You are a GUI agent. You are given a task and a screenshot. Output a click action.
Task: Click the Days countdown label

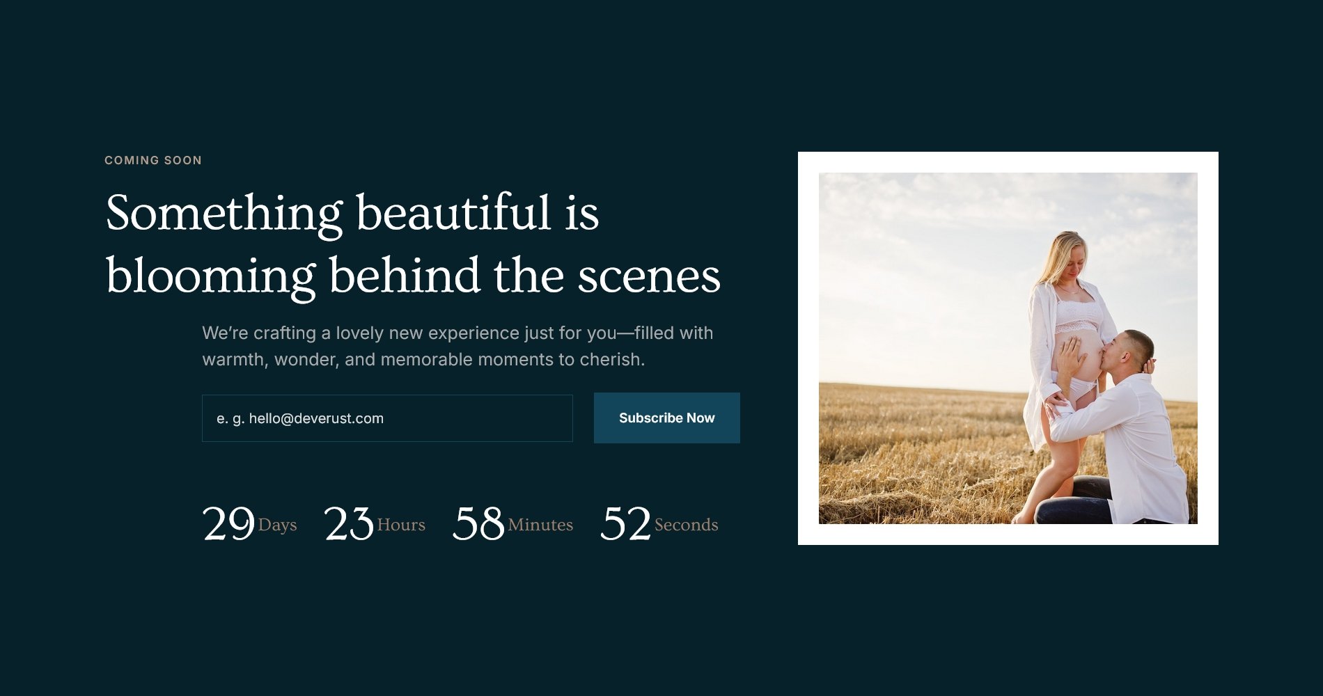click(277, 525)
